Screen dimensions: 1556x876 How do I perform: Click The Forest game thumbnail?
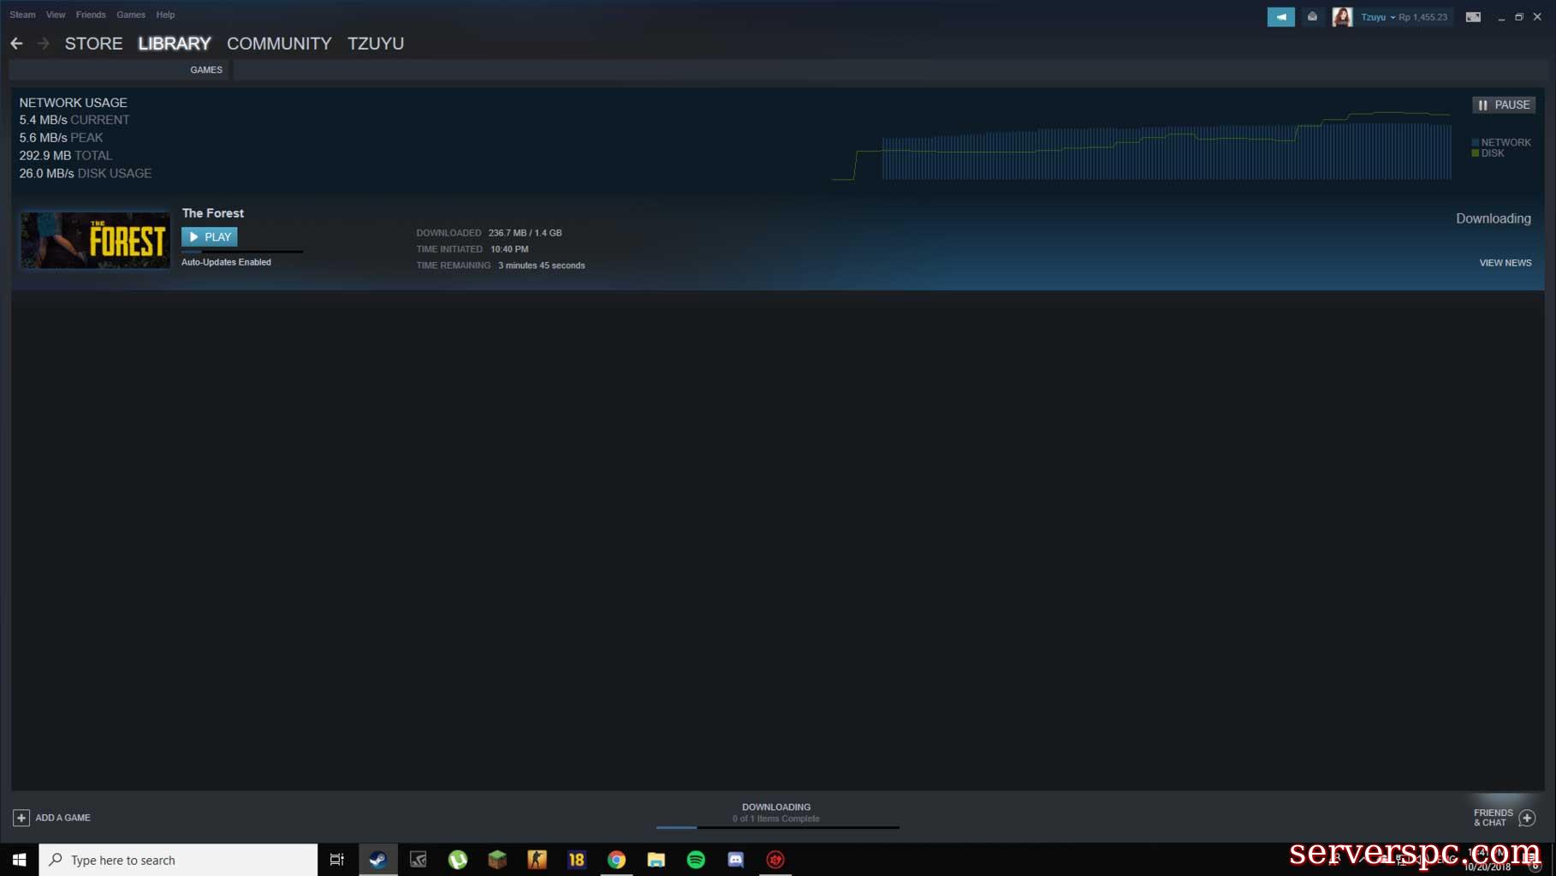95,241
